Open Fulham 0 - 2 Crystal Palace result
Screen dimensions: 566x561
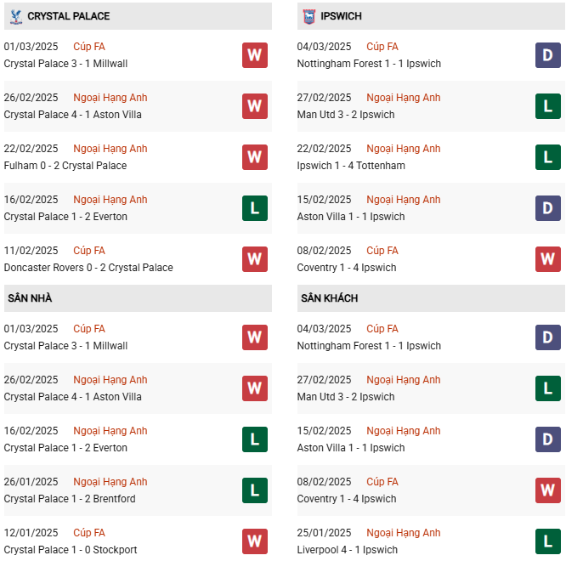pyautogui.click(x=65, y=166)
